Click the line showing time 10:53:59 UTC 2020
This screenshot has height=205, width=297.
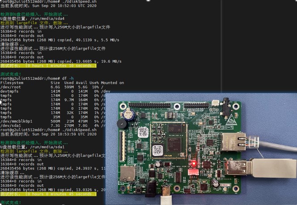click(x=48, y=134)
